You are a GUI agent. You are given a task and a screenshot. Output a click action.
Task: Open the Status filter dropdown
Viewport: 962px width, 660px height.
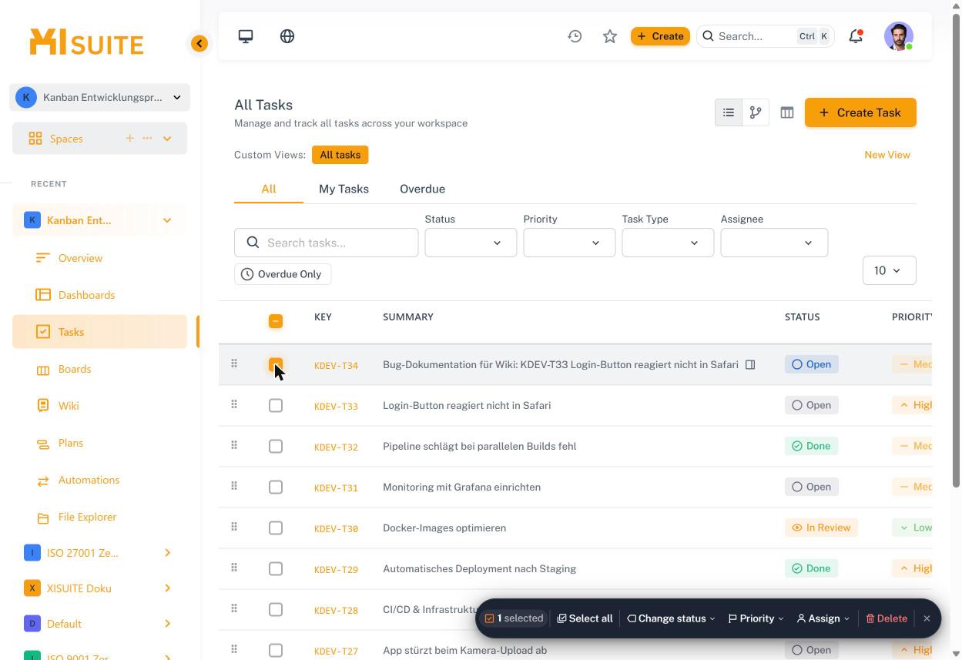pyautogui.click(x=471, y=243)
